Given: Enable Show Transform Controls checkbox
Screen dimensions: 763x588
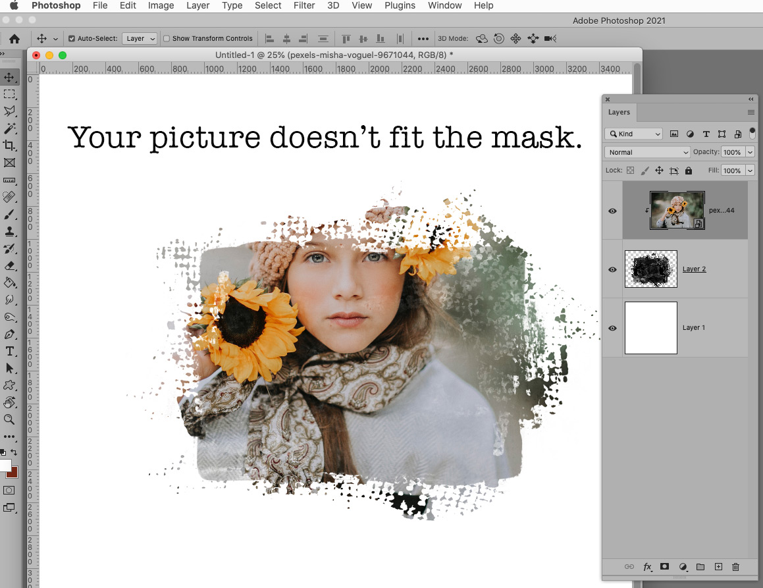Looking at the screenshot, I should point(167,39).
